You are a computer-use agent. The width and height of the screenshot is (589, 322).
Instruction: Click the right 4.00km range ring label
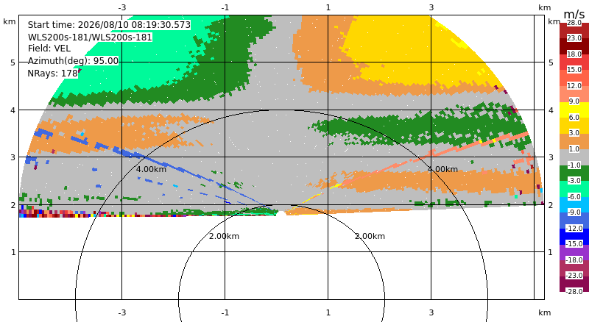tap(443, 169)
